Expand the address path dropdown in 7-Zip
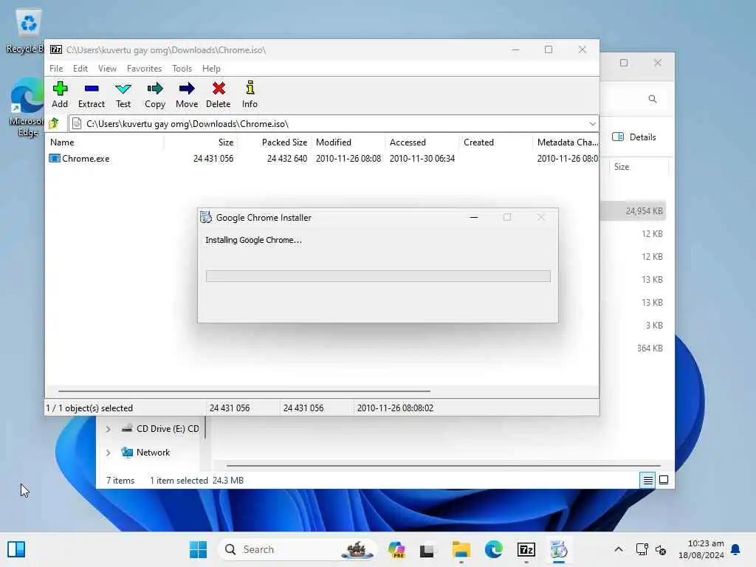The image size is (756, 567). (592, 124)
